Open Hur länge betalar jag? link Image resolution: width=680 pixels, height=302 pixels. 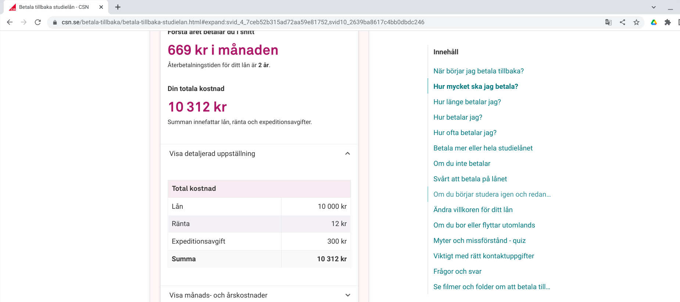click(467, 102)
